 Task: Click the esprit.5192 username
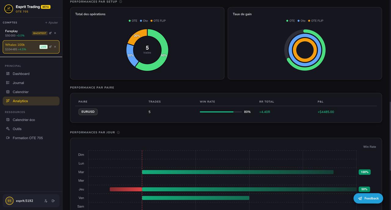[24, 201]
